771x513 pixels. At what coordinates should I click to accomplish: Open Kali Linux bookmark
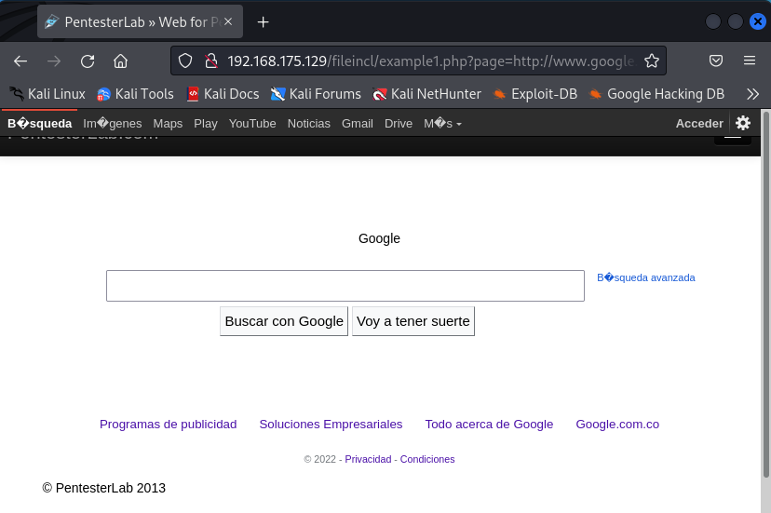click(x=47, y=94)
